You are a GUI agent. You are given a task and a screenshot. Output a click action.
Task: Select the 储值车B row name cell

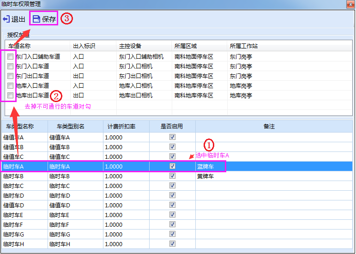coord(24,147)
